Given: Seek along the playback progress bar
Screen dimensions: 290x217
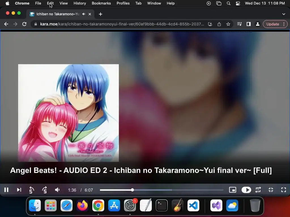Looking at the screenshot, I should [x=162, y=190].
